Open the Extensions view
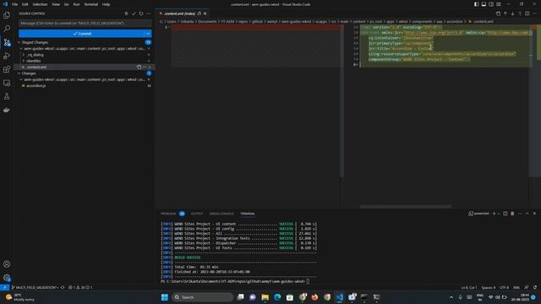The image size is (541, 304). pyautogui.click(x=7, y=69)
